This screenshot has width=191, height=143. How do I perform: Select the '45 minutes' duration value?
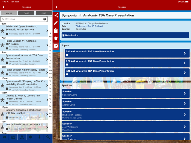[81, 29]
